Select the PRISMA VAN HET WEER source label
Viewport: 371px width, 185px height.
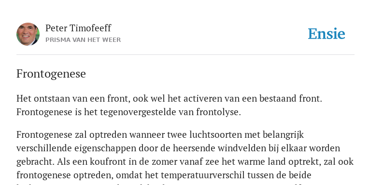point(83,40)
